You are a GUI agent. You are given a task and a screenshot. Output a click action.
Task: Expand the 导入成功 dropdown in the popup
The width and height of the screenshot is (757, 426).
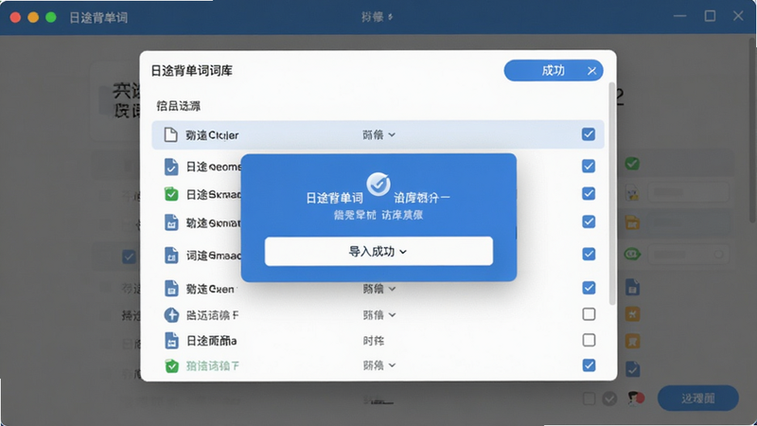(378, 251)
